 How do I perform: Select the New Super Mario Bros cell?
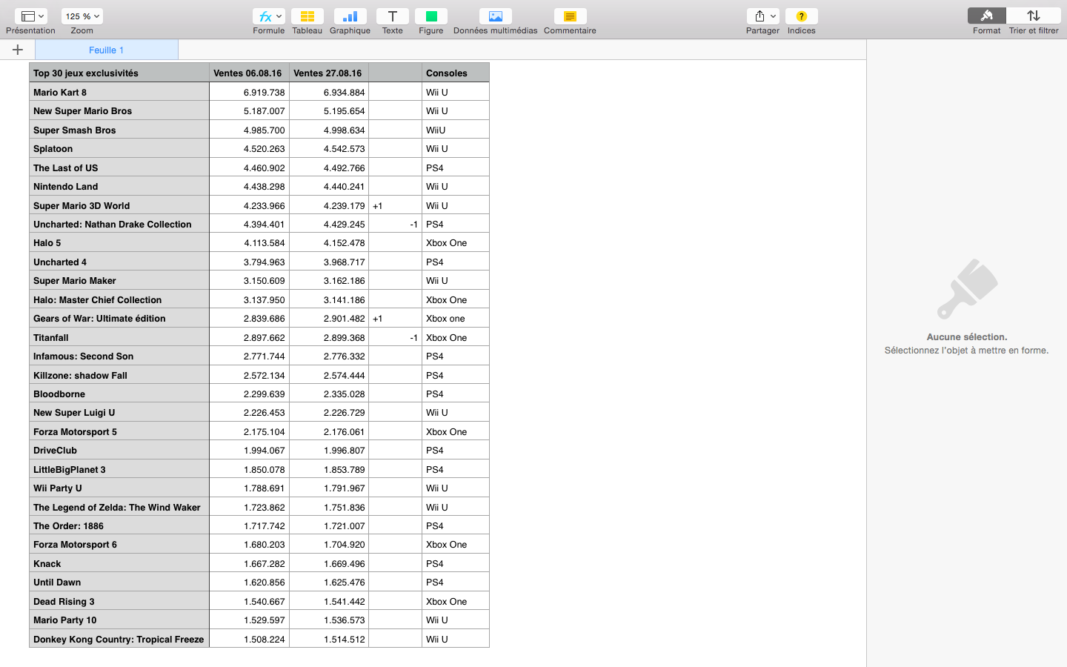pos(119,110)
